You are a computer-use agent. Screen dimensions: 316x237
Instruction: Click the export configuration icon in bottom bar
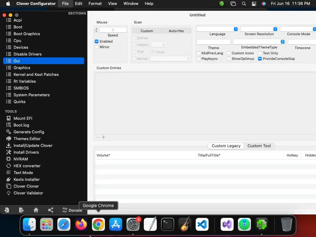coord(21,210)
